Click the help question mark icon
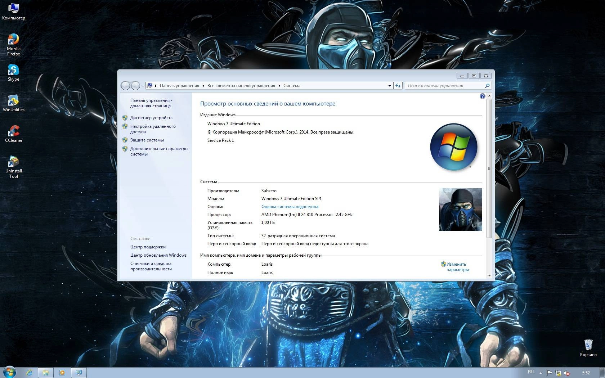The height and width of the screenshot is (378, 605). [x=483, y=96]
